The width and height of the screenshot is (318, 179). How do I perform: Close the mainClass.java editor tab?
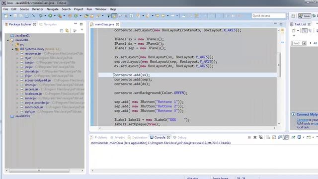tap(117, 24)
